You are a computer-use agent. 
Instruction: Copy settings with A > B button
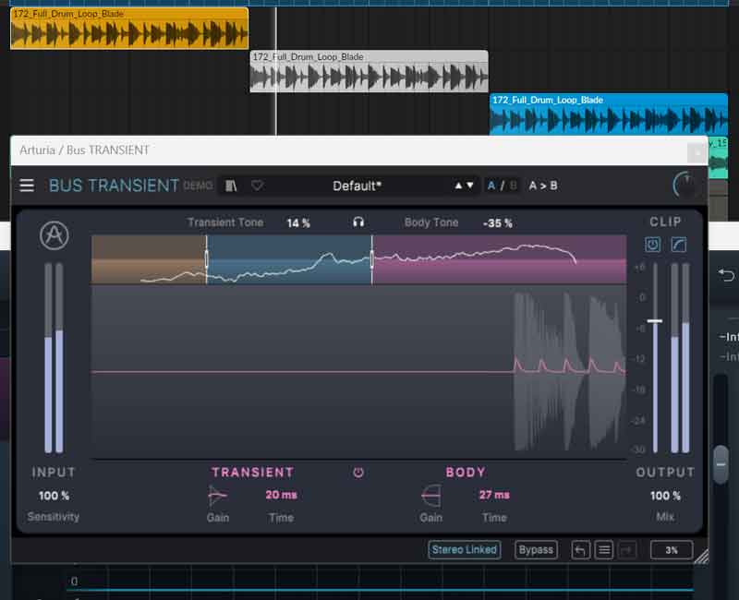pos(543,186)
